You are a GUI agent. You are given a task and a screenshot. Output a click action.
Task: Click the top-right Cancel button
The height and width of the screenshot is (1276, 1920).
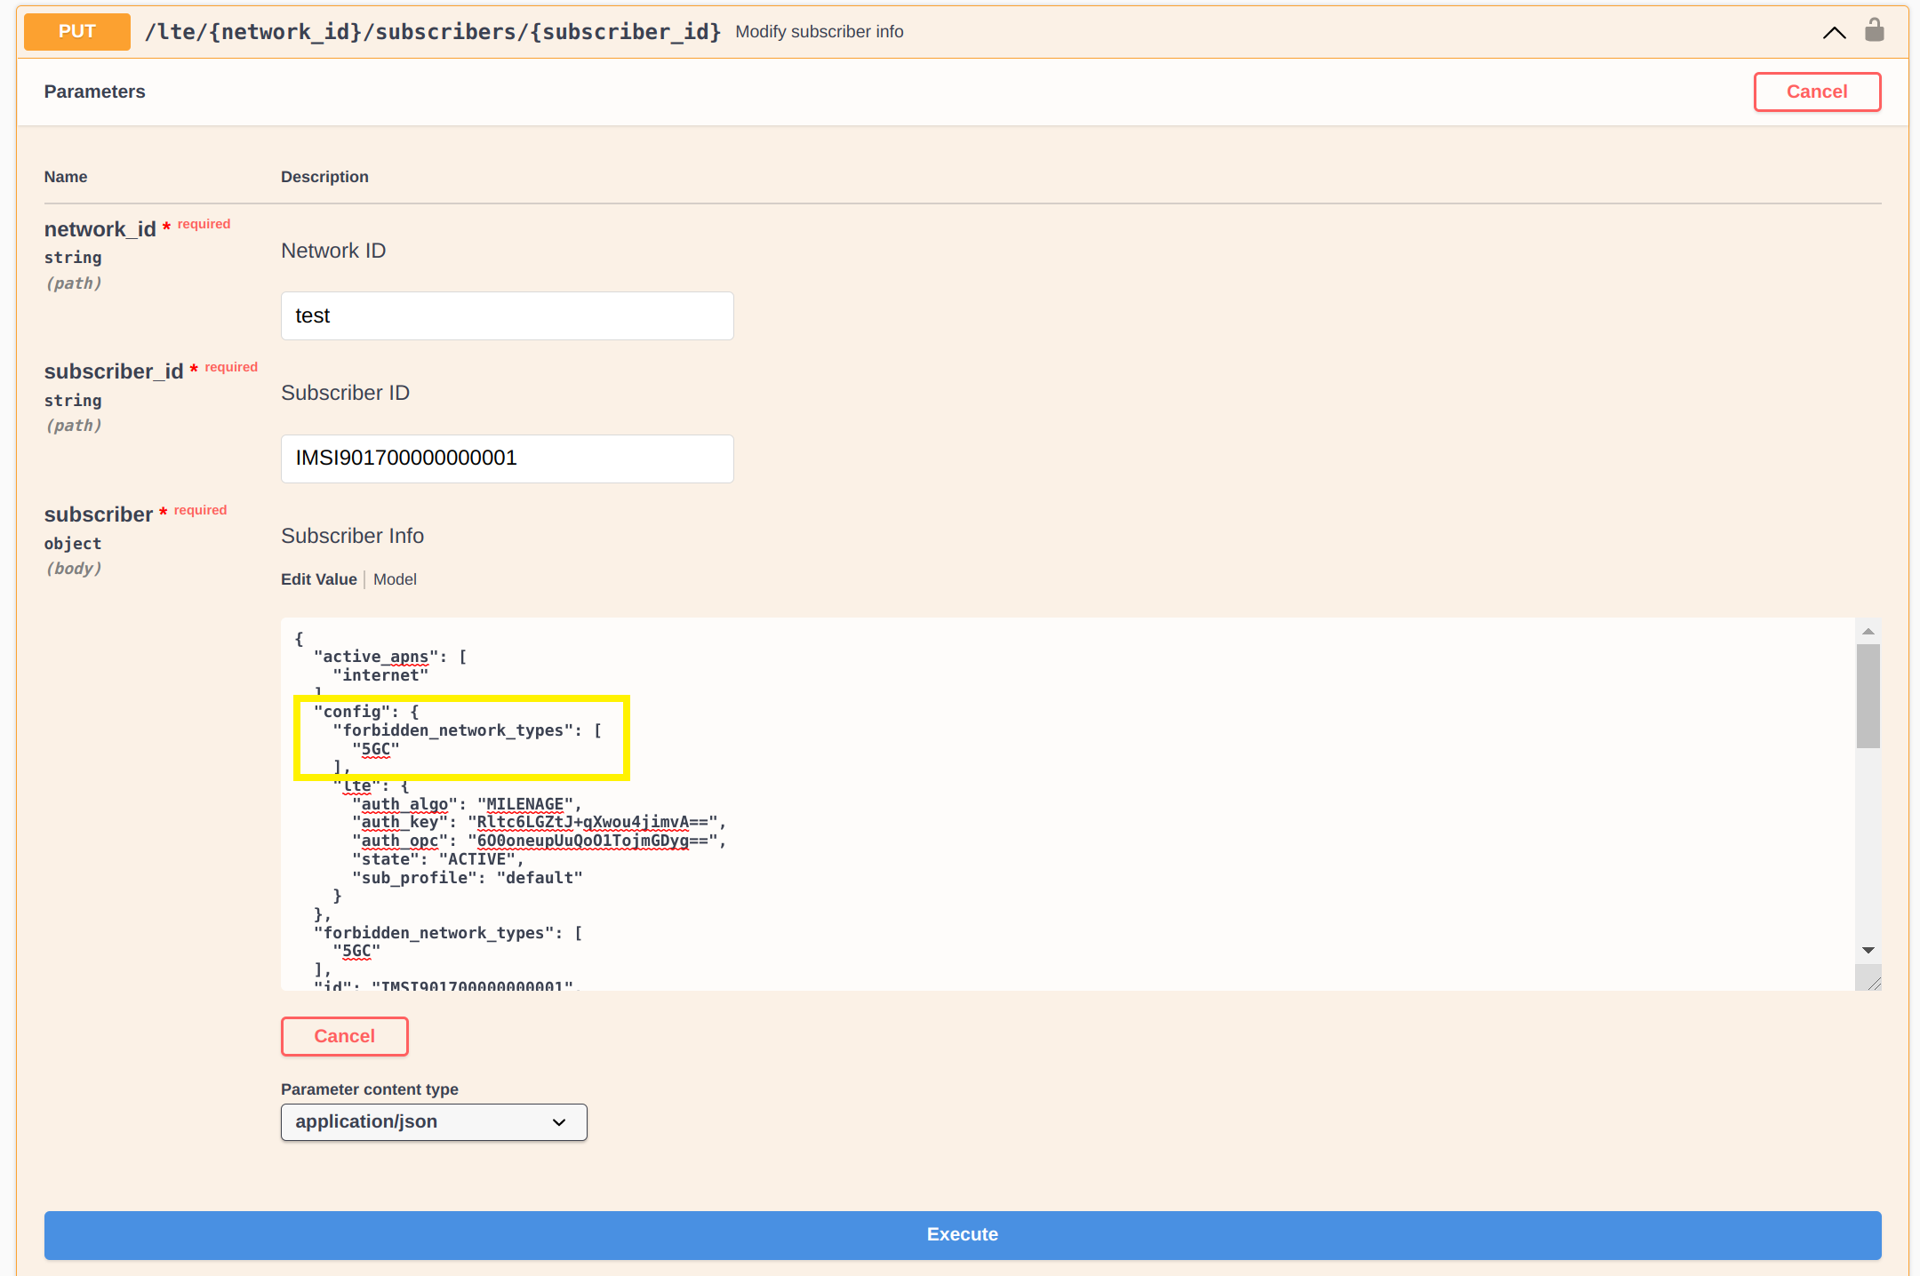click(x=1816, y=92)
